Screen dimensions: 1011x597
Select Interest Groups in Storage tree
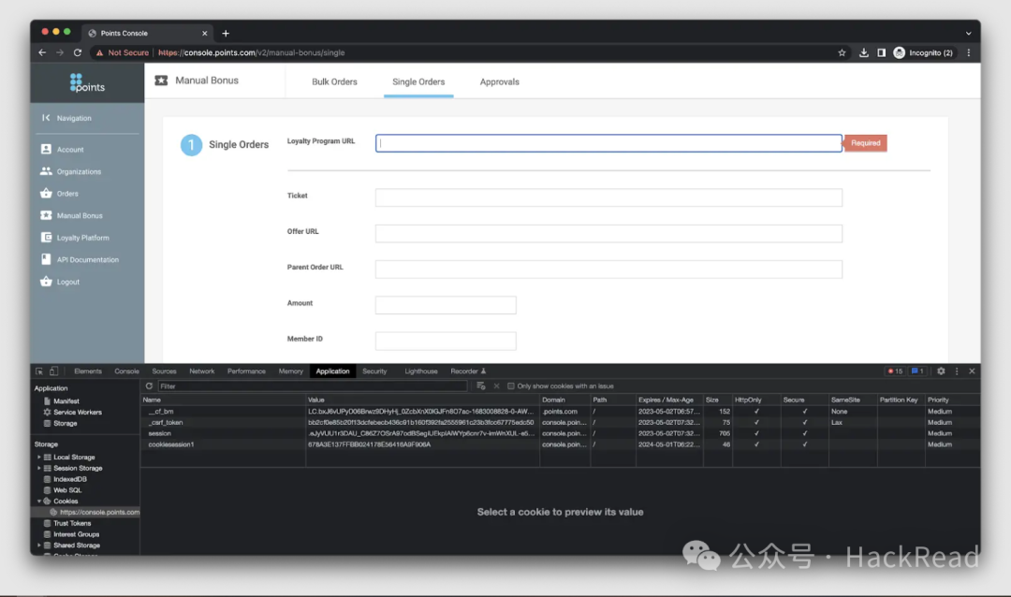71,534
